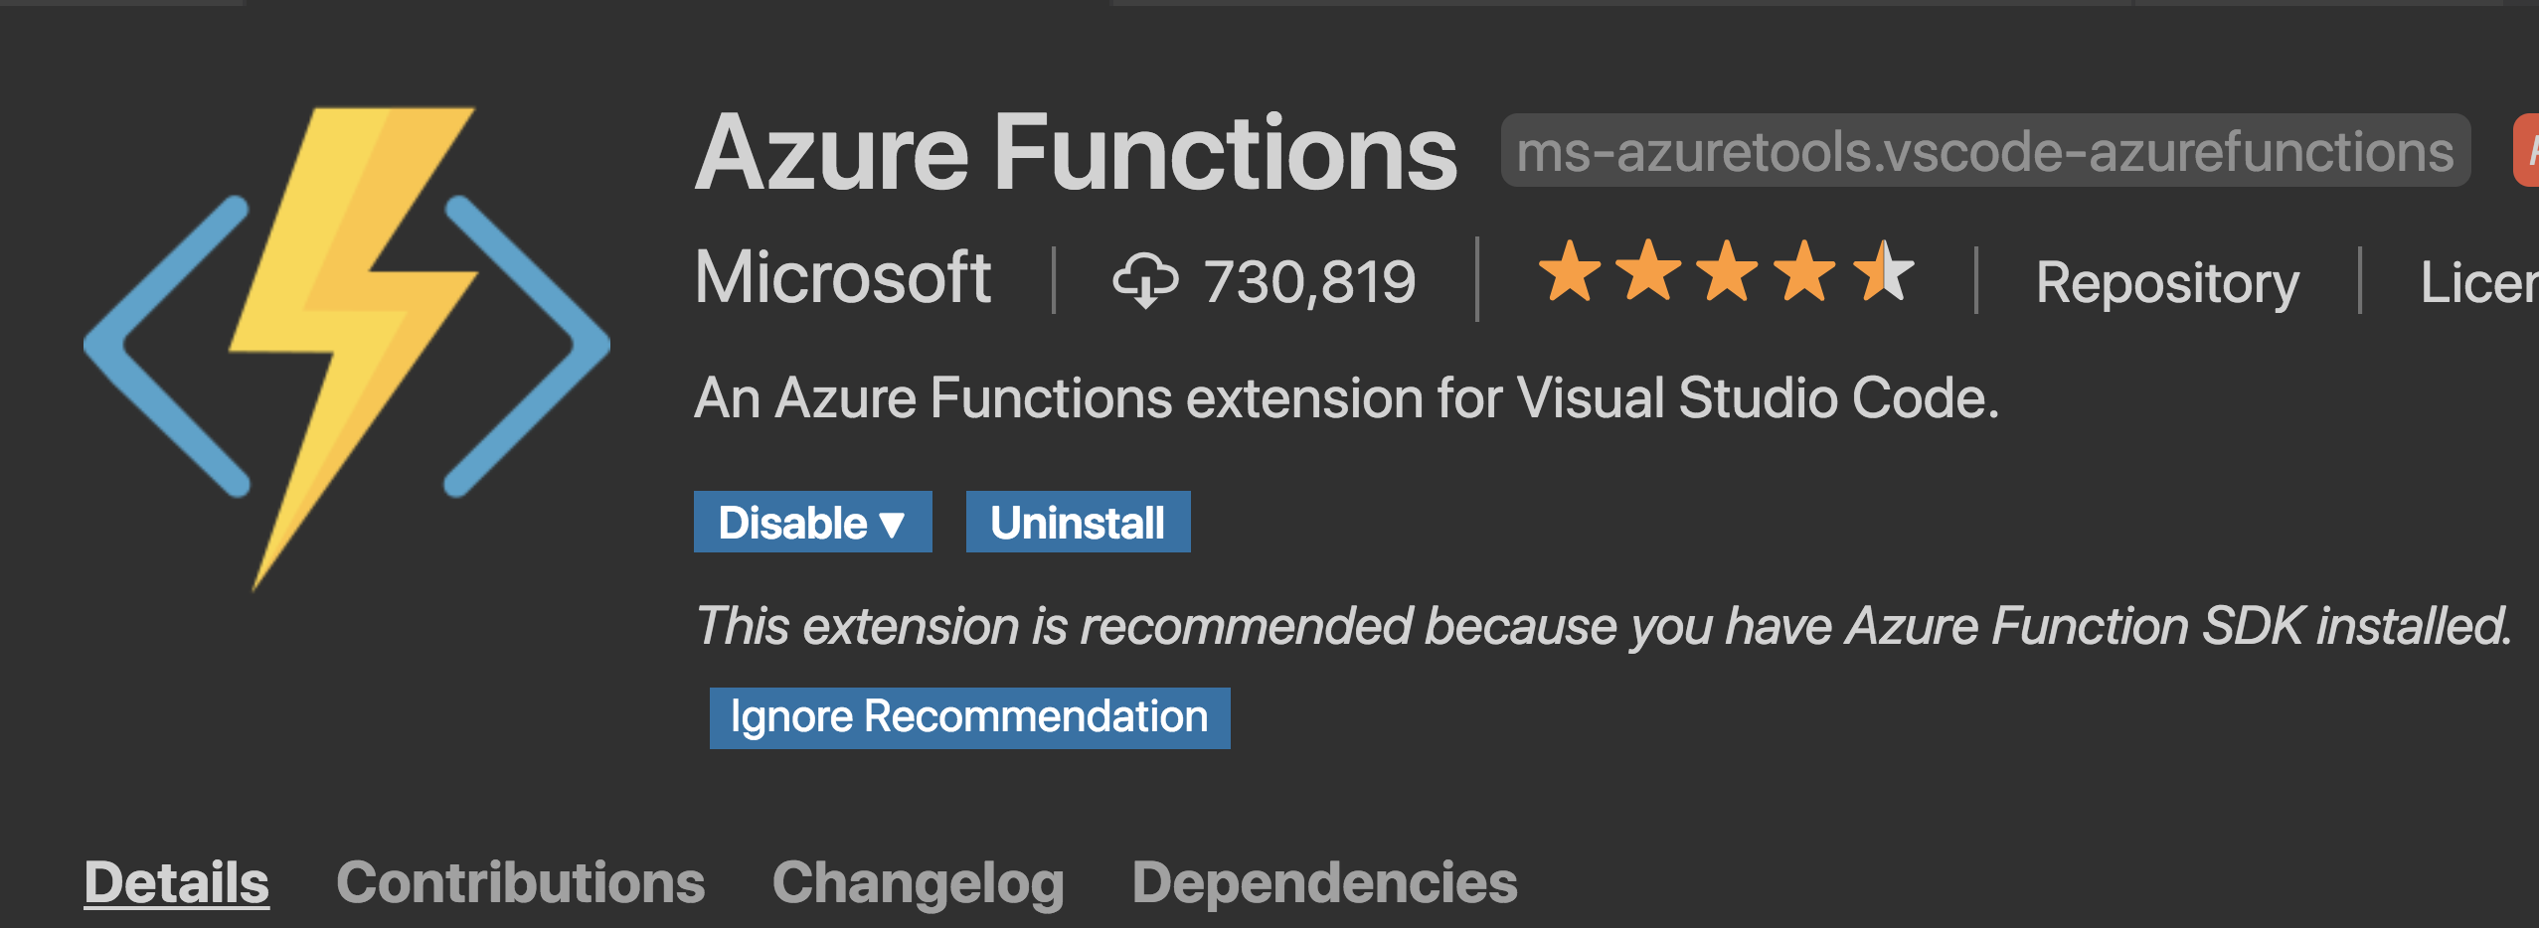
Task: Click the italic recommendation reason text
Action: click(1603, 626)
